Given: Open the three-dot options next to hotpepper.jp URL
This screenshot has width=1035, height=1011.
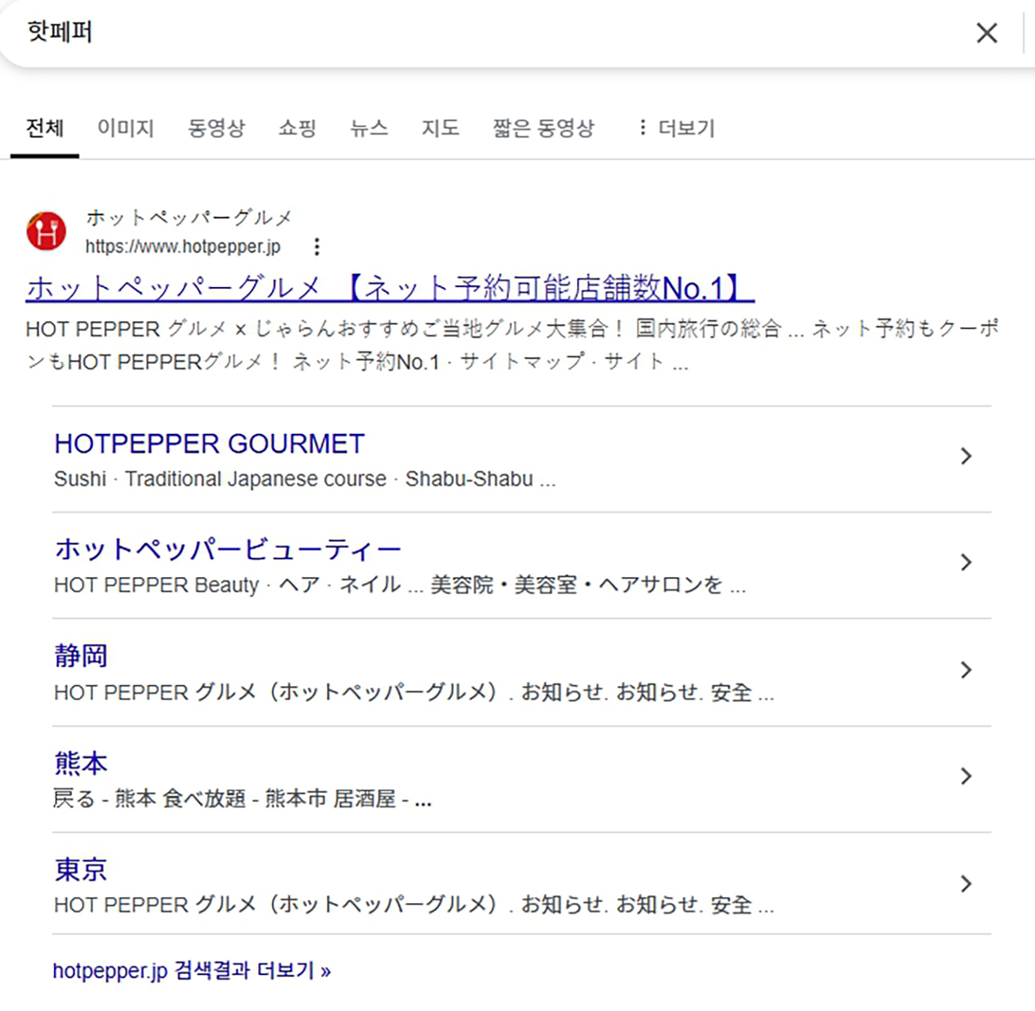Looking at the screenshot, I should click(x=316, y=246).
